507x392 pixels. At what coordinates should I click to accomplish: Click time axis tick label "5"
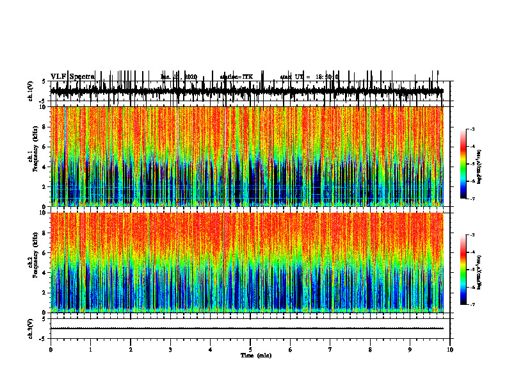[250, 350]
